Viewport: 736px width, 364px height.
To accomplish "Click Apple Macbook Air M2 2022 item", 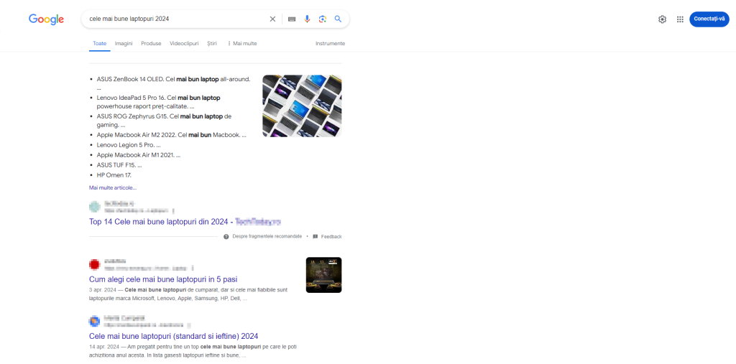I will tap(171, 135).
